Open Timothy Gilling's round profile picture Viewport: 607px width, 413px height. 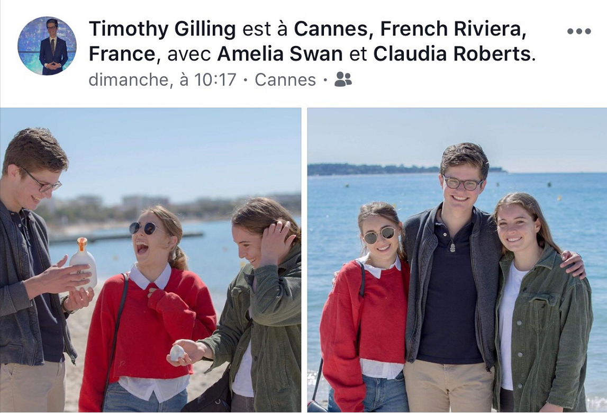[x=47, y=46]
